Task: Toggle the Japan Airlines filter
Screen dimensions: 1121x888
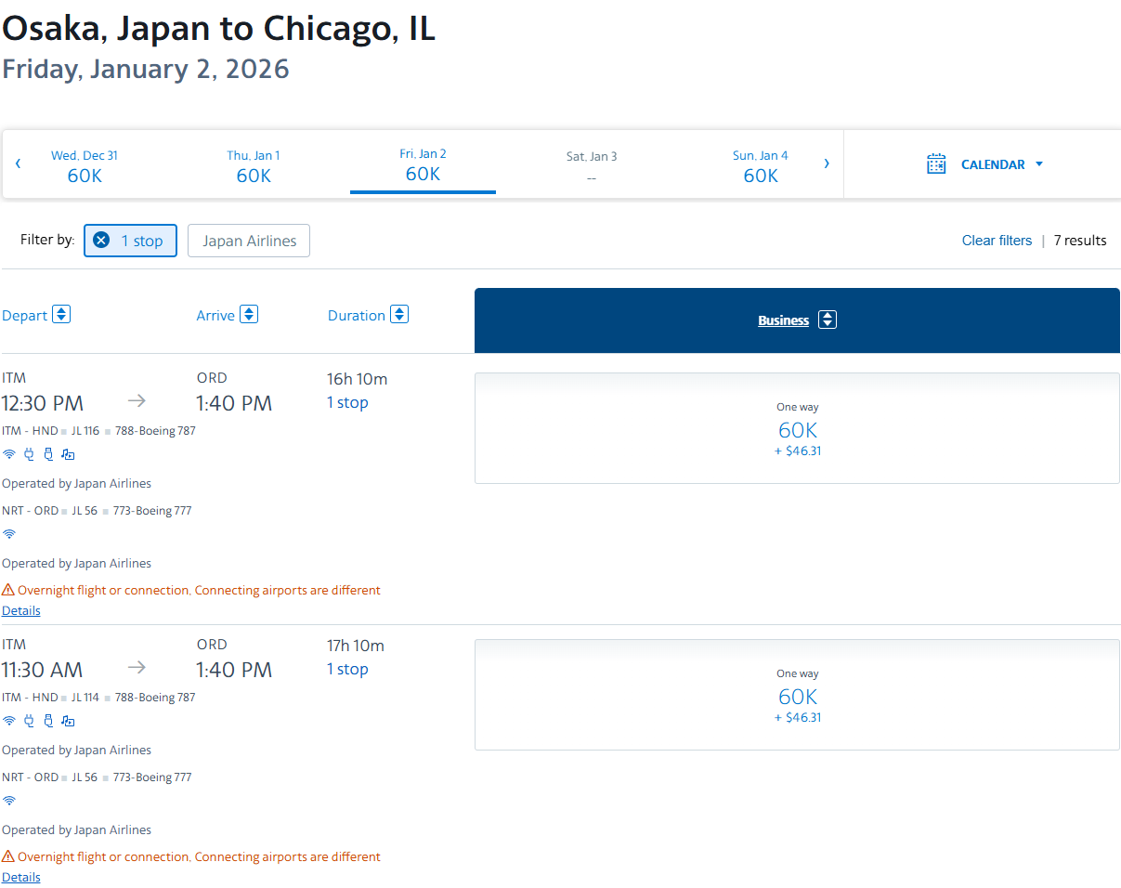Action: [x=249, y=241]
